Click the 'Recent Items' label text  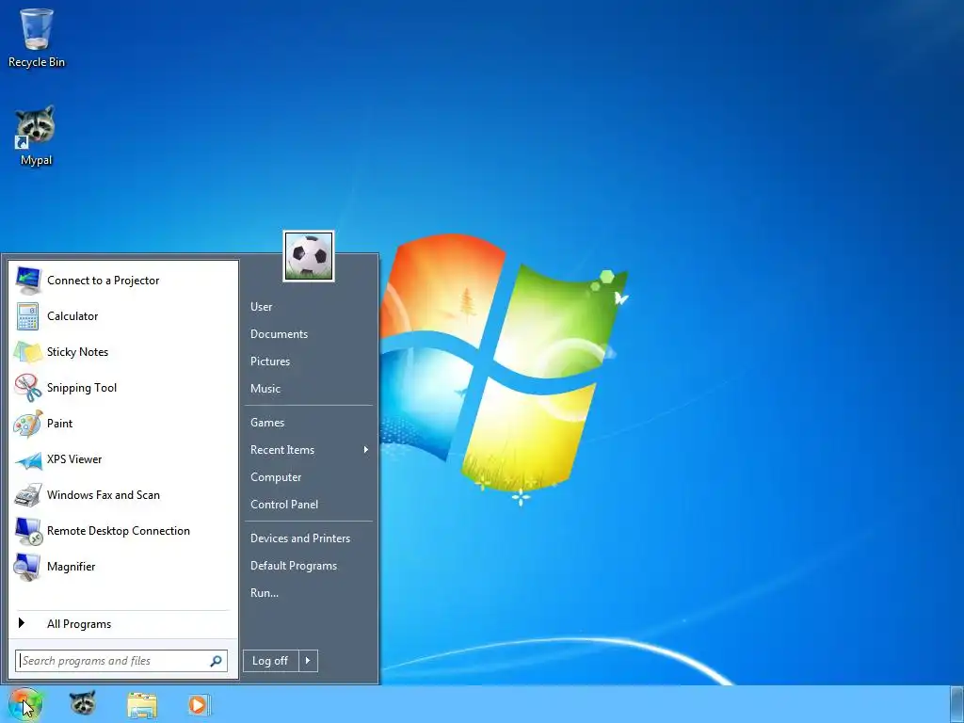[x=282, y=449]
